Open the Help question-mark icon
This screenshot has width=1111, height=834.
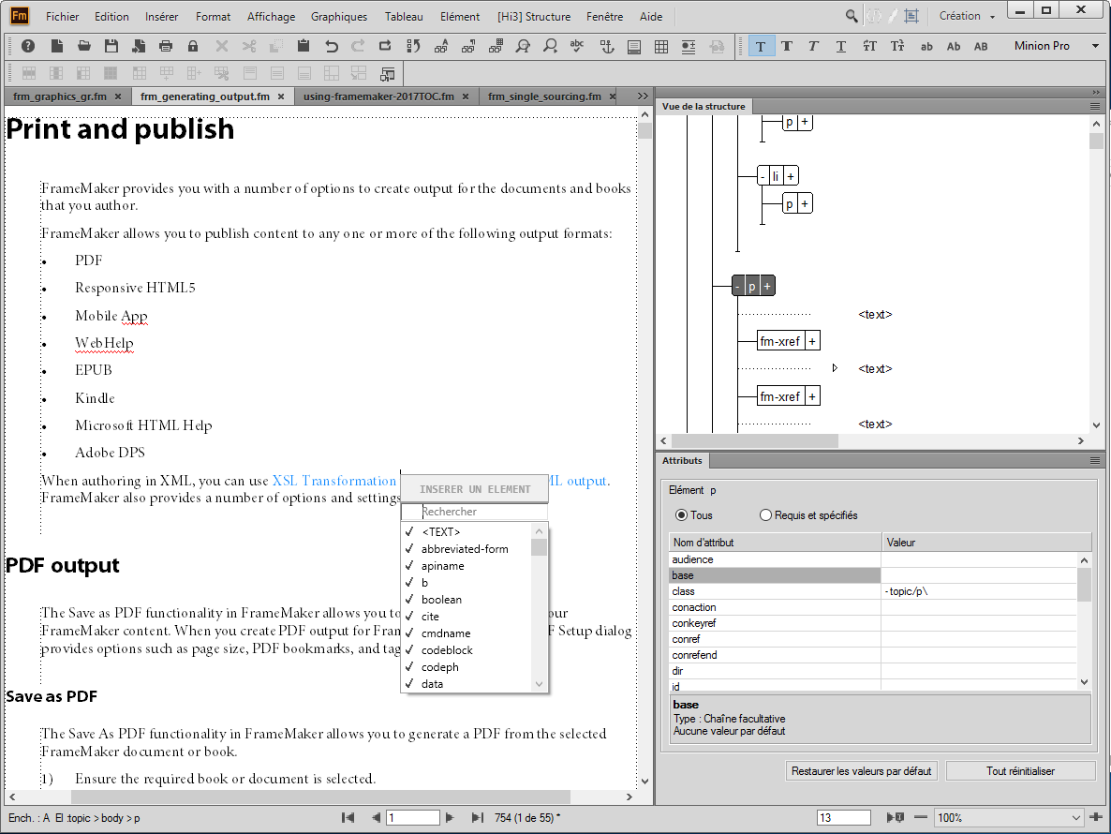tap(28, 46)
